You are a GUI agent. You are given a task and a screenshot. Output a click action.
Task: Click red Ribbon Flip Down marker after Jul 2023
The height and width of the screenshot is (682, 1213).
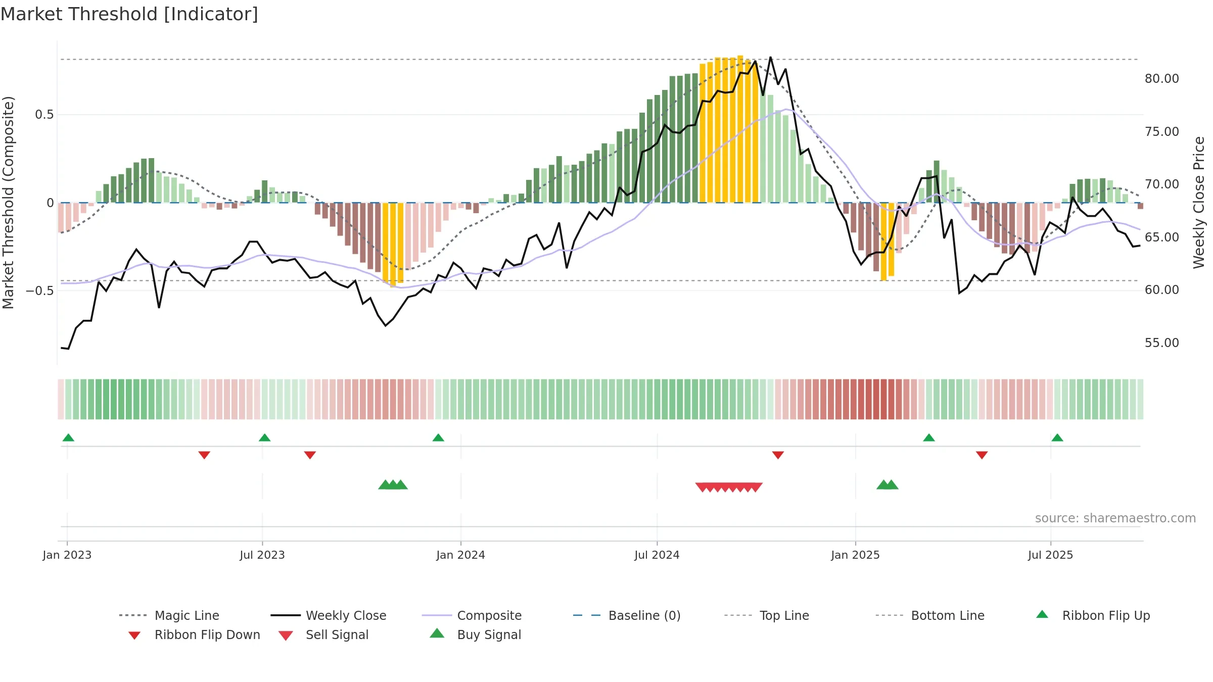pos(310,455)
